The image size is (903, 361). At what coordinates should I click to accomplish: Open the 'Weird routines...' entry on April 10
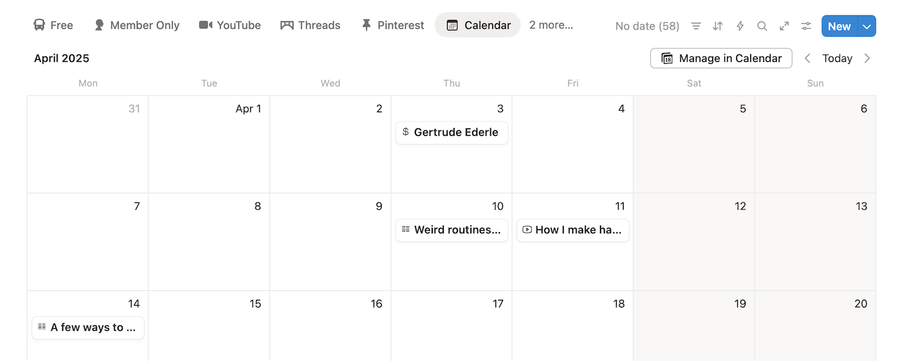click(451, 229)
